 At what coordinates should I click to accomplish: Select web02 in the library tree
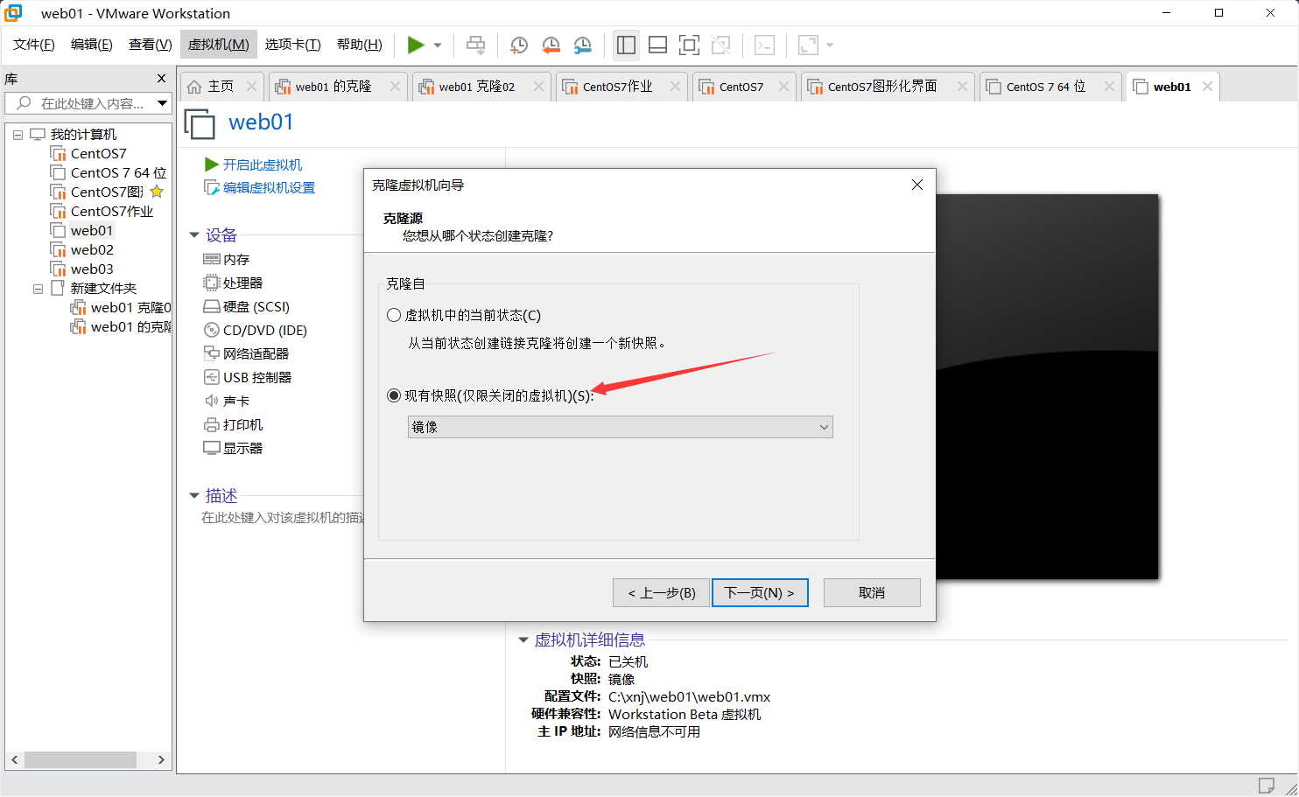click(x=92, y=250)
